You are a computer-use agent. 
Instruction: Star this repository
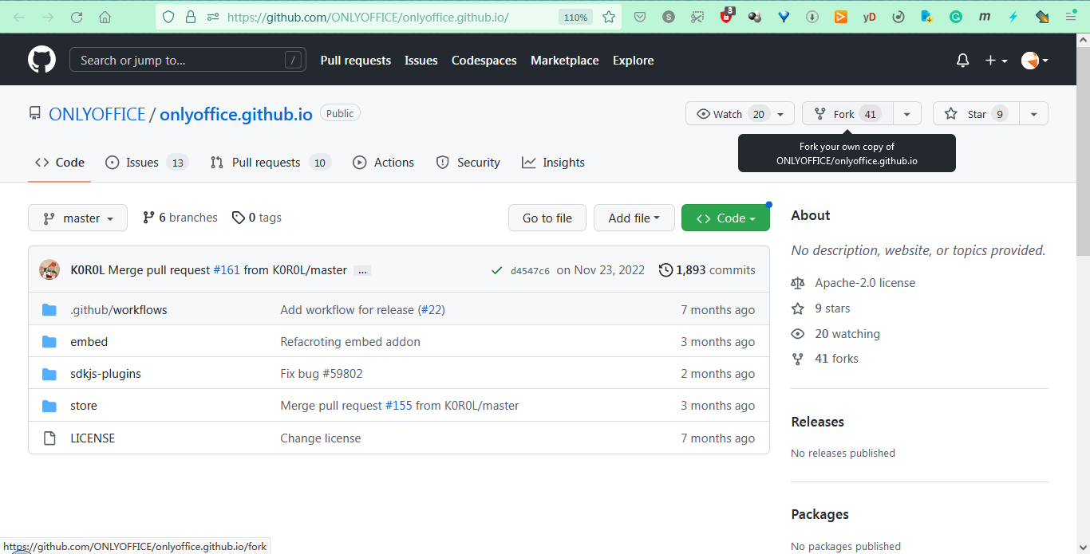click(976, 114)
